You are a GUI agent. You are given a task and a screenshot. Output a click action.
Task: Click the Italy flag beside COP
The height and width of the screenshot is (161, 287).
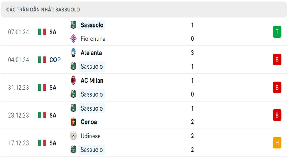[x=42, y=60]
